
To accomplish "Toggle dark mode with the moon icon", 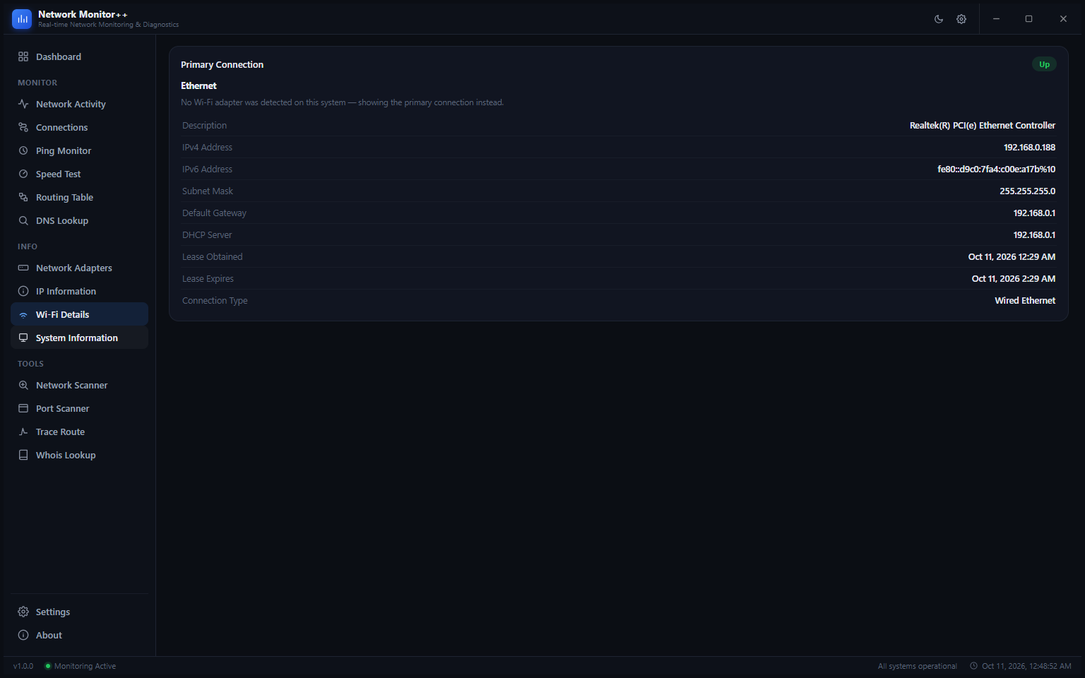I will (x=939, y=19).
